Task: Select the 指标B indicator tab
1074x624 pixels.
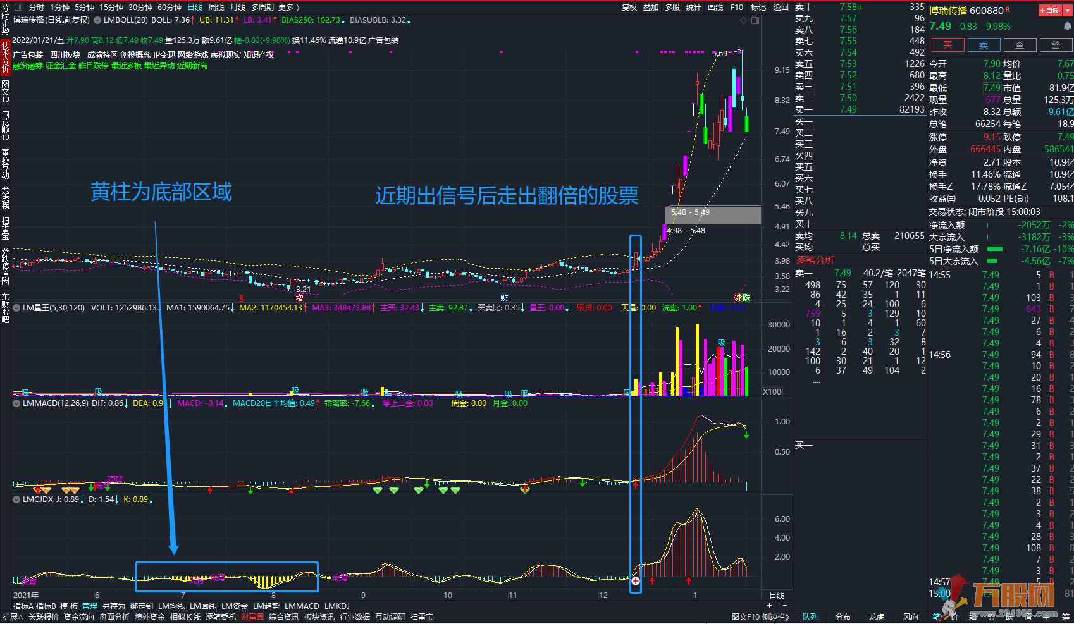Action: (x=46, y=606)
